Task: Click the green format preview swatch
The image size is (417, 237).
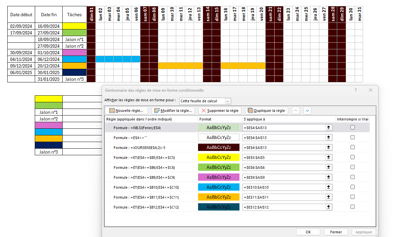Action: coord(219,167)
